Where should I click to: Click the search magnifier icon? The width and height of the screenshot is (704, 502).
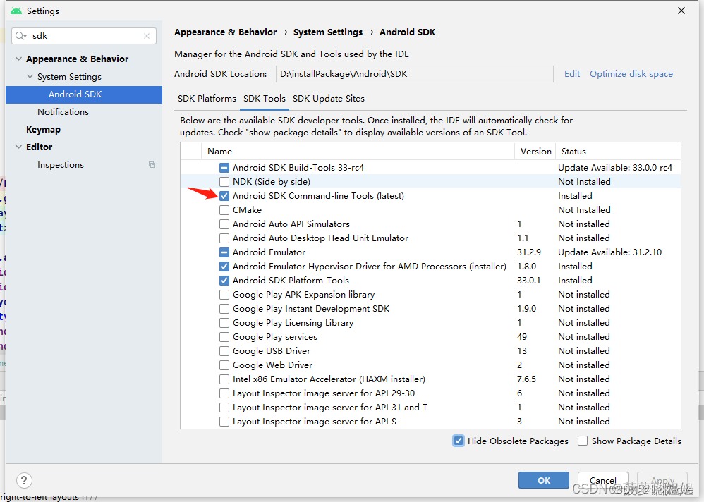coord(20,36)
